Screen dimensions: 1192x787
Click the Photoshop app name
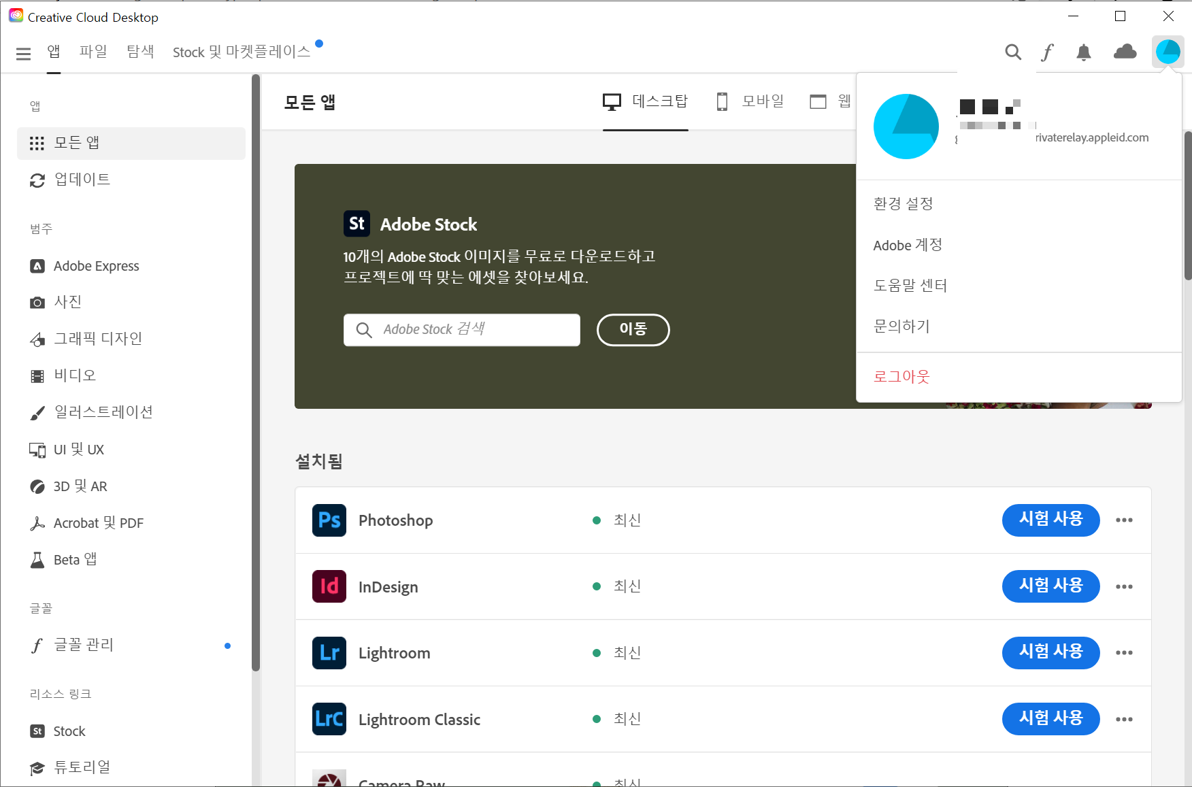point(395,520)
